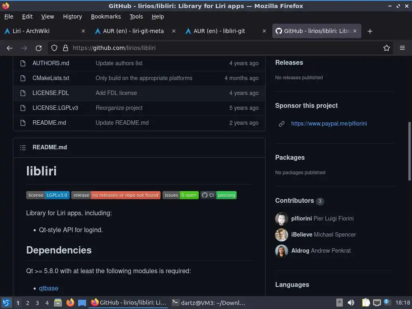412x309 pixels.
Task: Click removable media eject tray icon
Action: pyautogui.click(x=340, y=303)
